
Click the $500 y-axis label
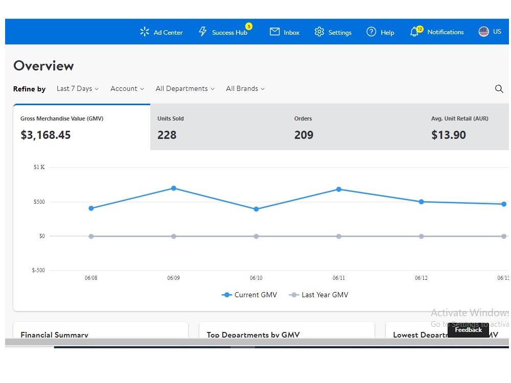pyautogui.click(x=39, y=202)
